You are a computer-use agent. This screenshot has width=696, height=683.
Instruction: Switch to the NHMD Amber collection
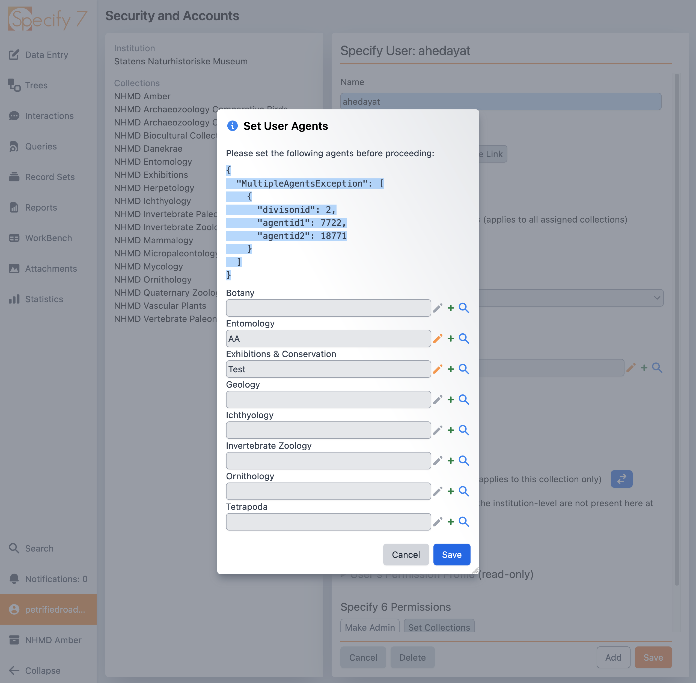click(53, 640)
